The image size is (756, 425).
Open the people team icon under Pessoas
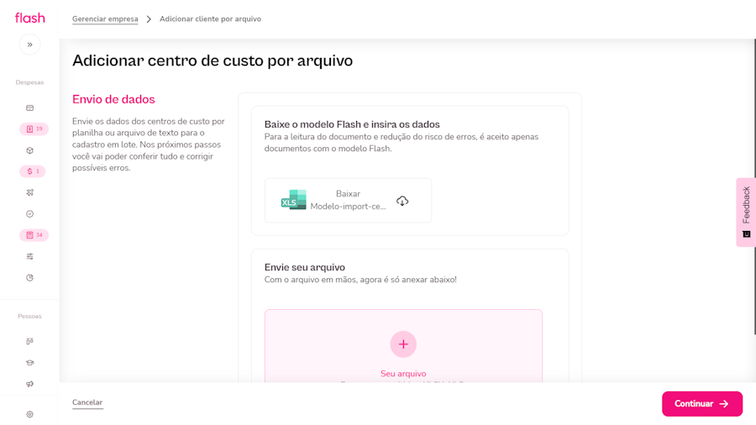tap(30, 341)
